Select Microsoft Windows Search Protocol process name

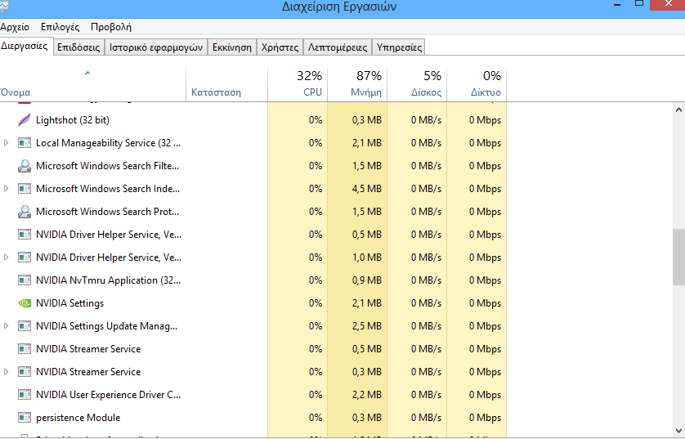point(107,212)
